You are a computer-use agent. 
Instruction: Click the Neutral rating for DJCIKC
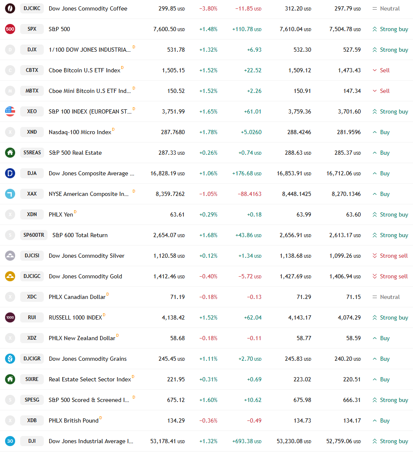click(386, 9)
